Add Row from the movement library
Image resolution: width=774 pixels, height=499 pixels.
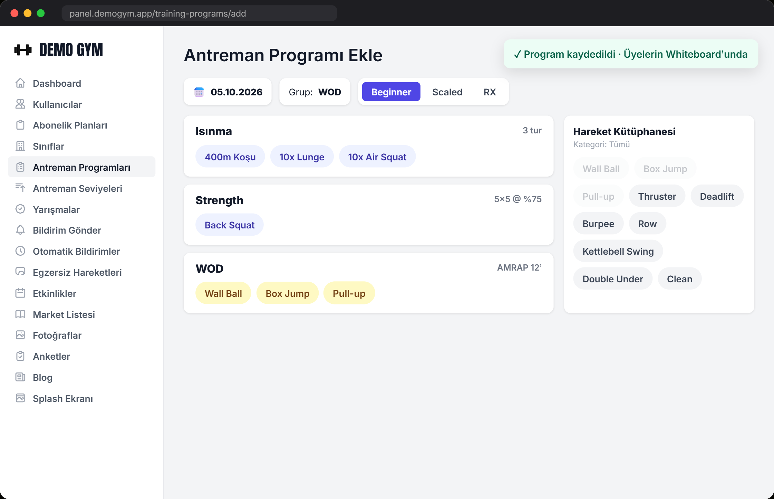click(647, 224)
